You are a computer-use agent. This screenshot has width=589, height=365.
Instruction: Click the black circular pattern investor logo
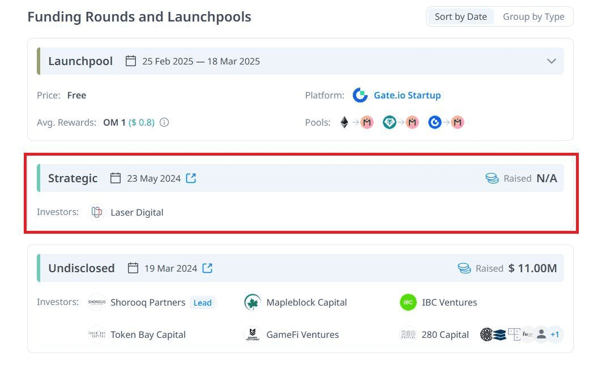(x=486, y=334)
